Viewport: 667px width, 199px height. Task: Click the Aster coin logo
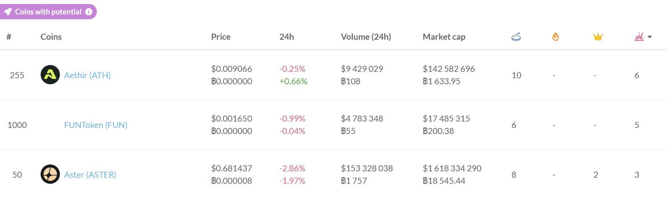50,175
